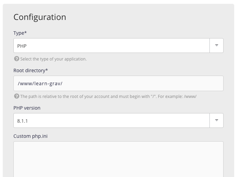Viewport: 238px width, 177px height.
Task: Click the "Root directory" field label
Action: [29, 70]
